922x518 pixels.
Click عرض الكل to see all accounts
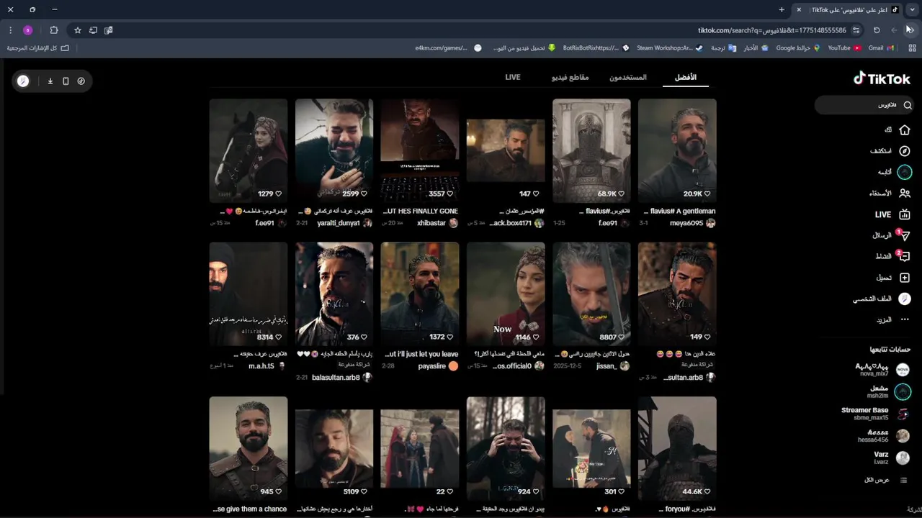(886, 480)
